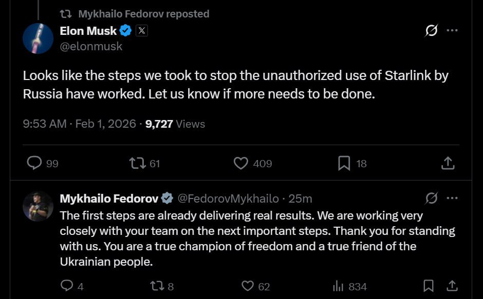The image size is (483, 299).
Task: Share Mykhailo Fedorov's reply
Action: pyautogui.click(x=452, y=286)
